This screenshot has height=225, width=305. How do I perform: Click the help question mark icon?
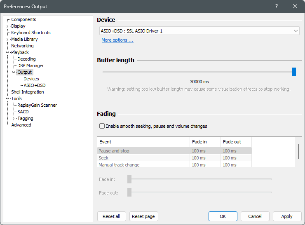tap(277, 6)
